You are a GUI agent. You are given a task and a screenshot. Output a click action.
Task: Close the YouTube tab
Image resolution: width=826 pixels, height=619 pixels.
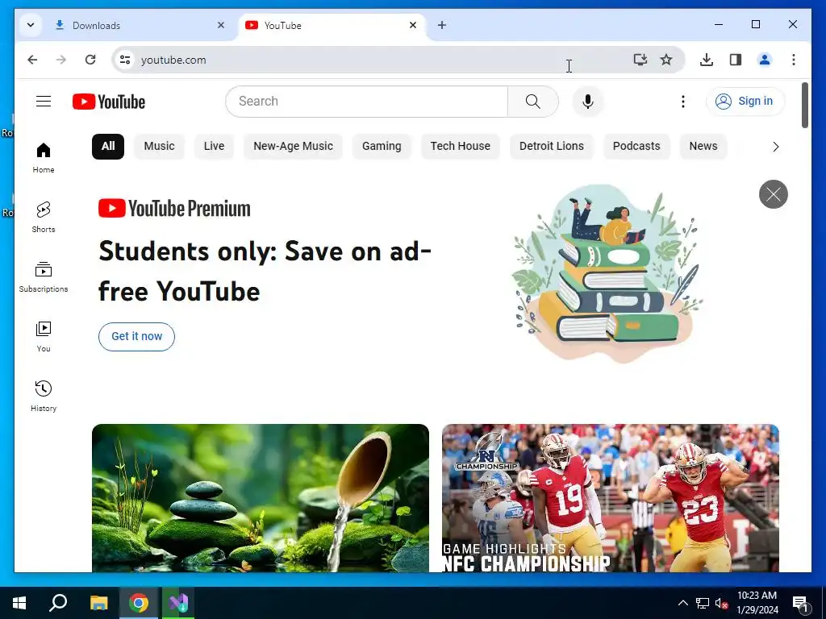click(413, 25)
